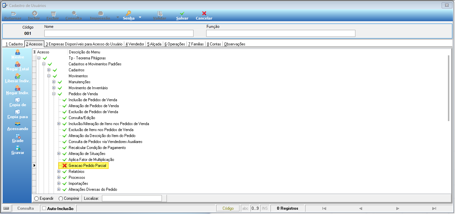Screen dimensions: 455x214
Task: Go to last record navigation button
Action: tap(434, 208)
